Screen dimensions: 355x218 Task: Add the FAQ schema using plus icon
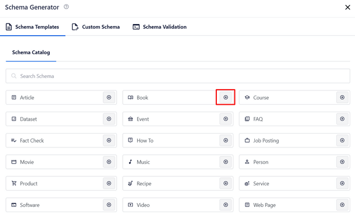(342, 119)
